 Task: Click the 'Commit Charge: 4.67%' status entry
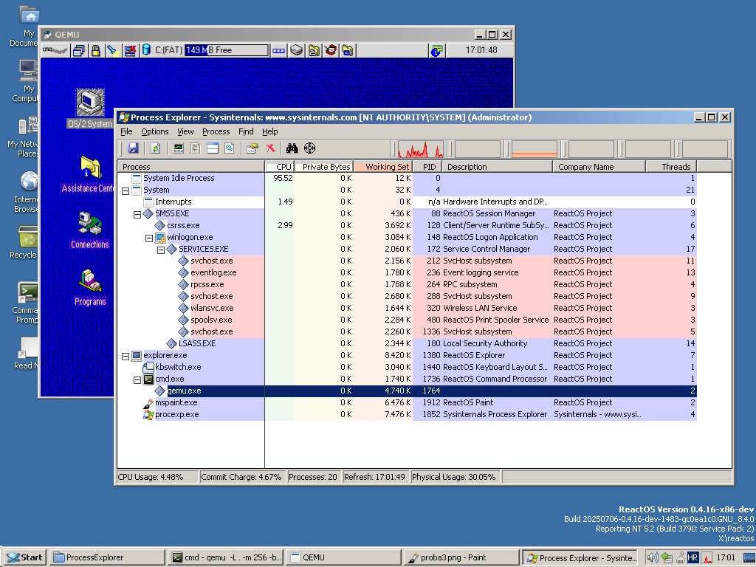tap(241, 477)
